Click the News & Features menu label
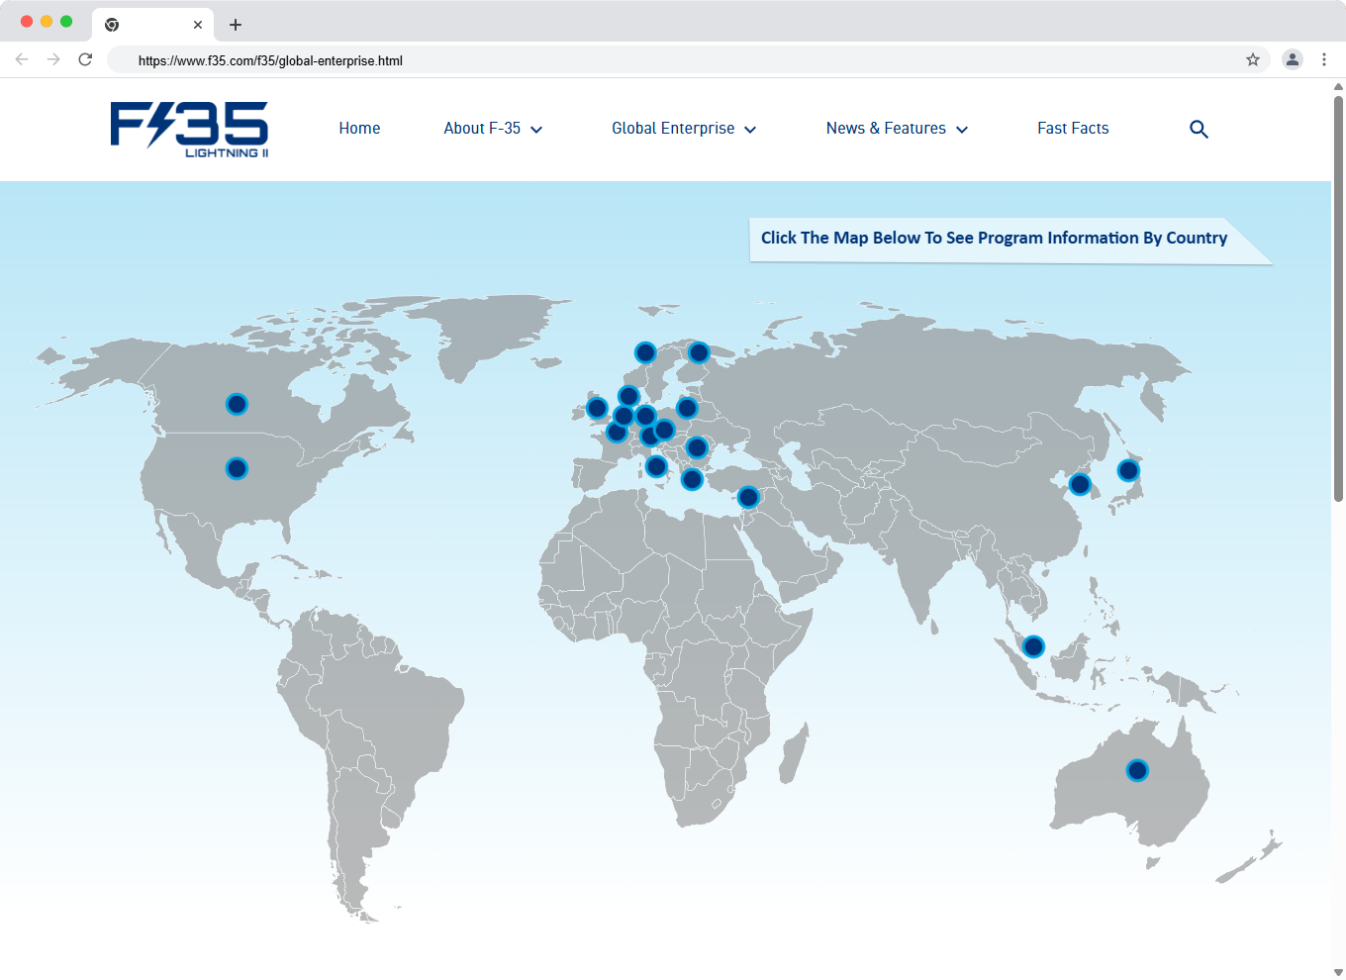The width and height of the screenshot is (1346, 980). [886, 129]
